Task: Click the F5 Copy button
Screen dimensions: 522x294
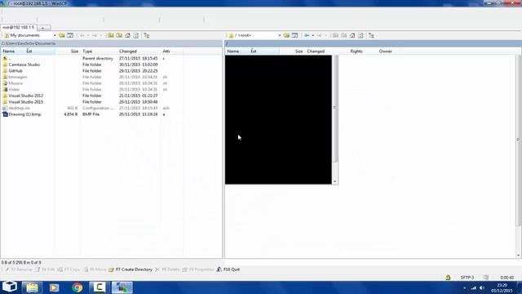Action: [x=69, y=269]
